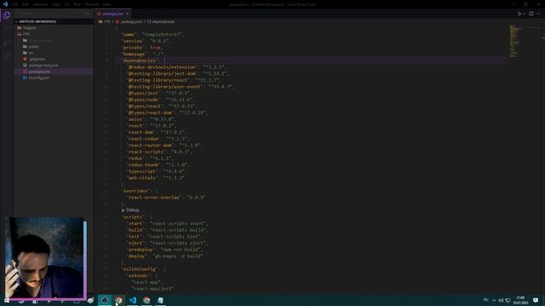Click the package.json breadcrumb item
This screenshot has height=306, width=545.
(x=131, y=21)
